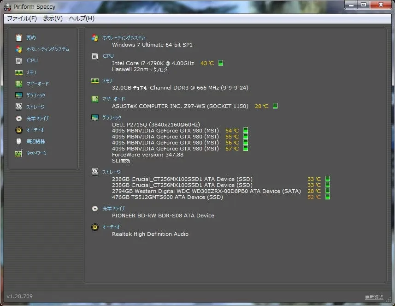The height and width of the screenshot is (306, 395).
Task: Open the 周辺機器 mouse icon in sidebar
Action: (x=19, y=142)
